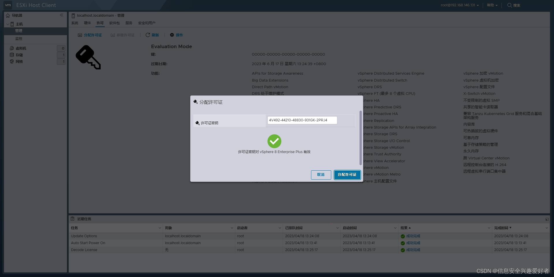The width and height of the screenshot is (554, 277).
Task: Maximize the recent tasks panel
Action: point(547,219)
